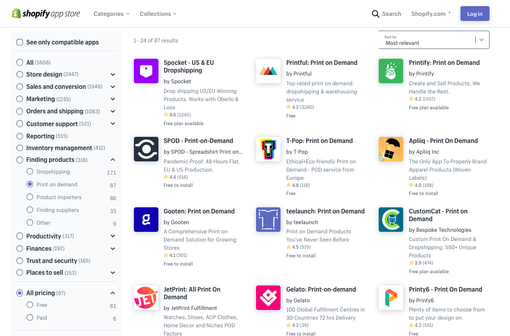Open Printful: Print on Demand title
This screenshot has width=510, height=336.
coord(321,63)
